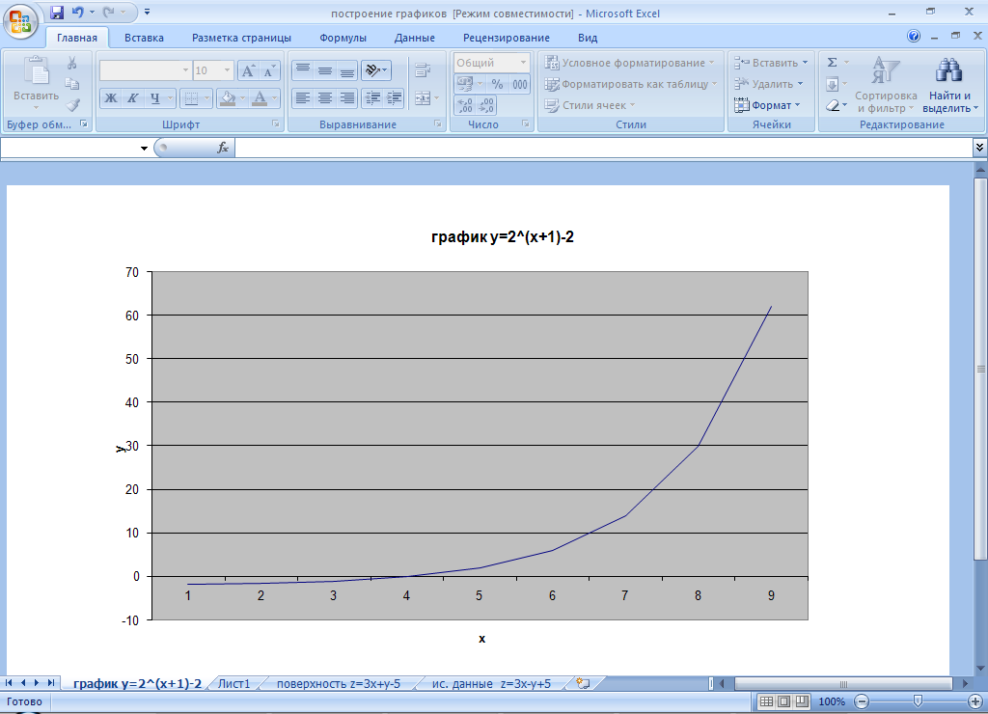
Task: Undo the last action
Action: coord(76,13)
